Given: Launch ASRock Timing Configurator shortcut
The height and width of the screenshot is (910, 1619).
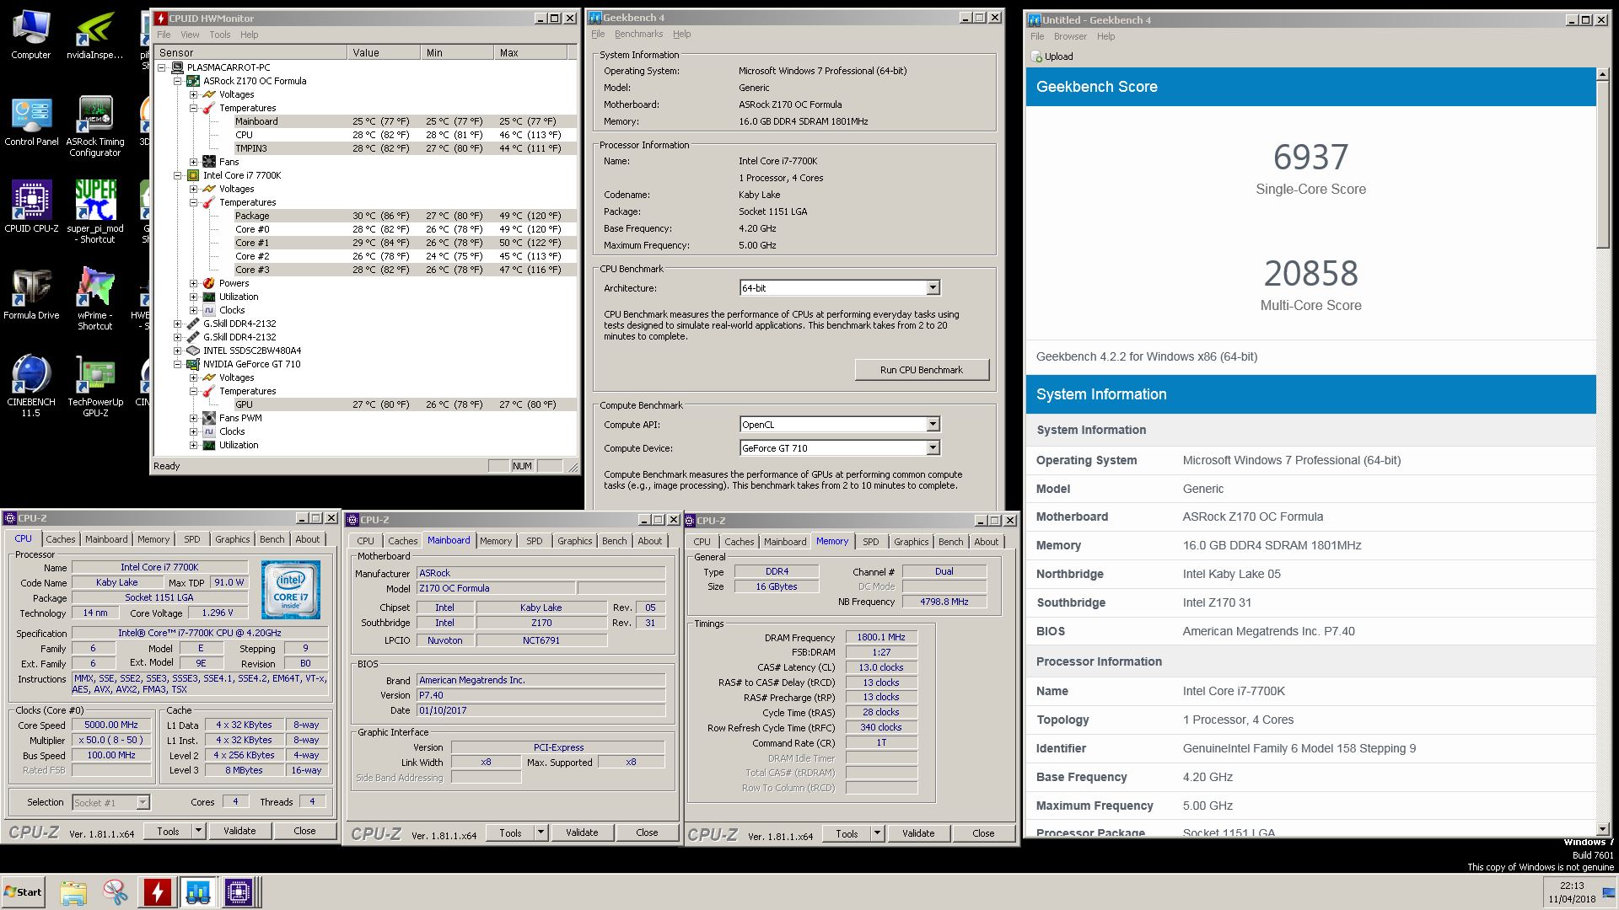Looking at the screenshot, I should point(94,126).
